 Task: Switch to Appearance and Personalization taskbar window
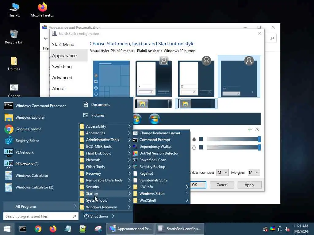131,229
